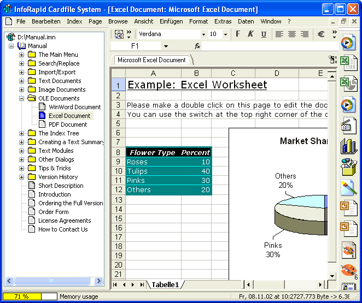Click the media clip clapperboard icon in sidebar
The image size is (362, 303).
[x=348, y=125]
